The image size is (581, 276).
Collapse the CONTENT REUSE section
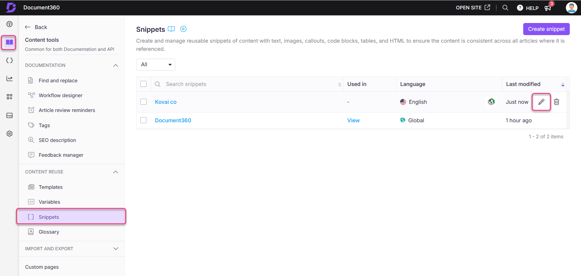tap(116, 172)
